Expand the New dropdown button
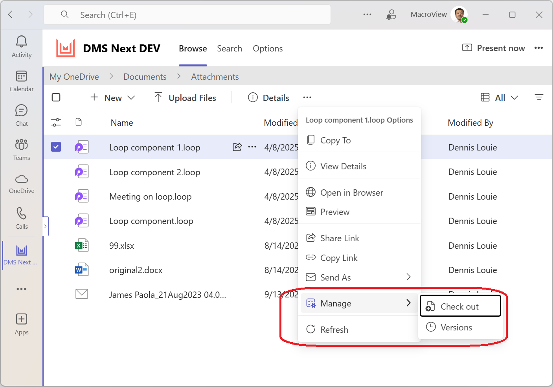Screen dimensions: 553x387 click(x=112, y=98)
